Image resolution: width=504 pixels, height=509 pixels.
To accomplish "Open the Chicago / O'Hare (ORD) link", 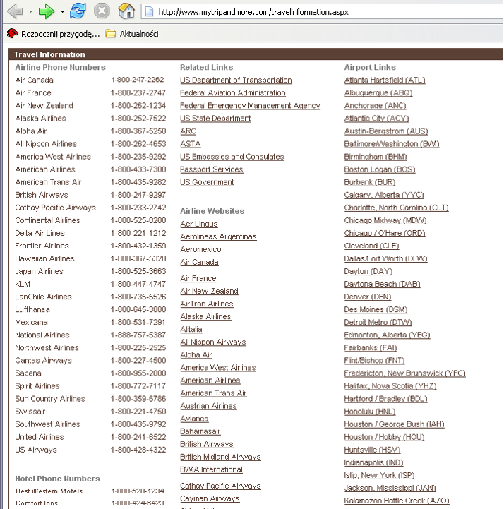I will point(385,233).
